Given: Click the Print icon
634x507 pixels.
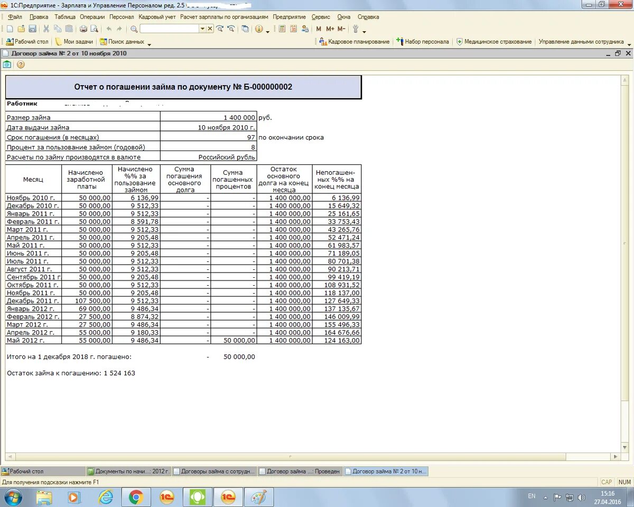Looking at the screenshot, I should [83, 29].
